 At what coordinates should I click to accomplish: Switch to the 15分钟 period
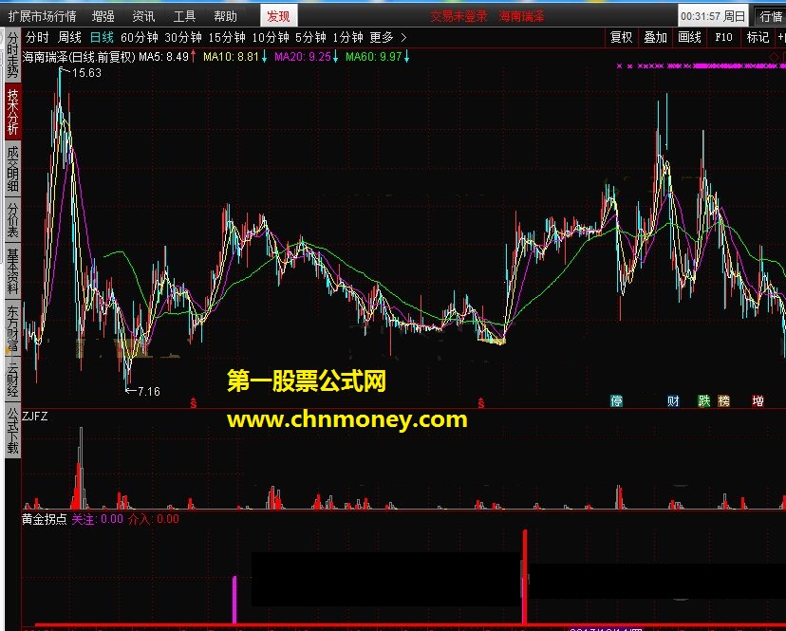click(227, 38)
